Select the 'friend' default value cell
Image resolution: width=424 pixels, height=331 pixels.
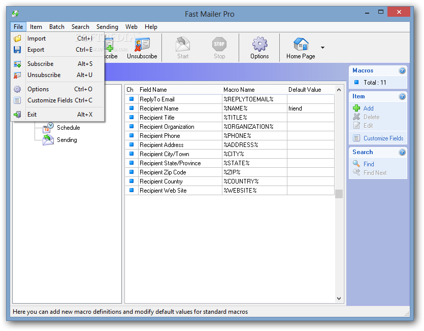pyautogui.click(x=311, y=108)
